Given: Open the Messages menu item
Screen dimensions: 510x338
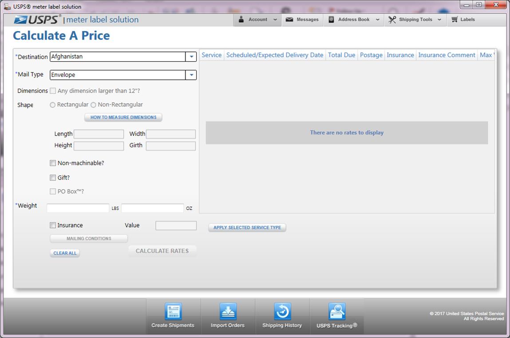Looking at the screenshot, I should click(302, 20).
